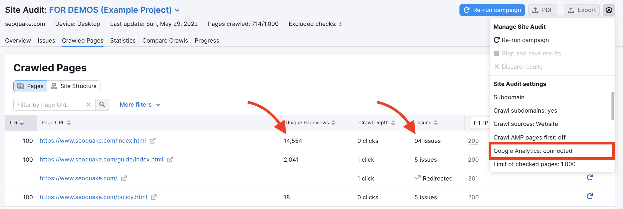Click the 200 status code for index.html row

click(x=473, y=141)
